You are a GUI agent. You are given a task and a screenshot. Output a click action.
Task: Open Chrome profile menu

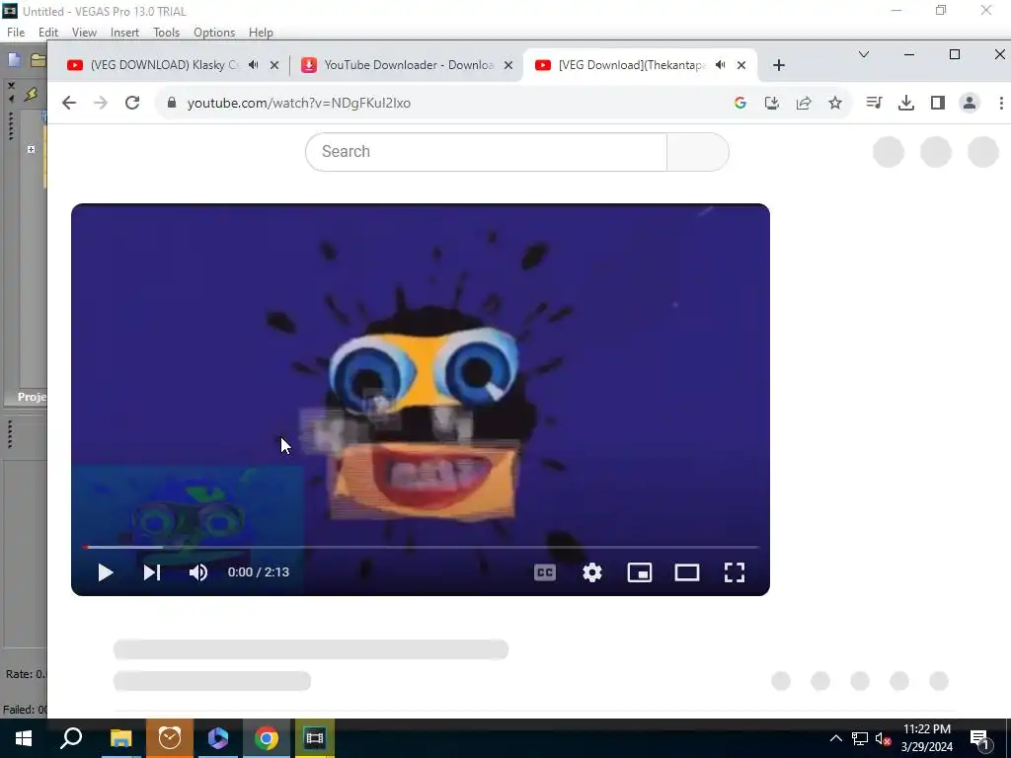[970, 103]
